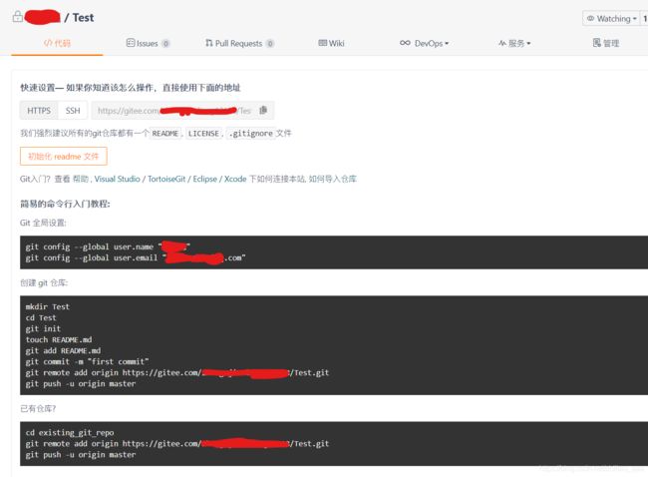Open the Xcode help link

point(235,179)
